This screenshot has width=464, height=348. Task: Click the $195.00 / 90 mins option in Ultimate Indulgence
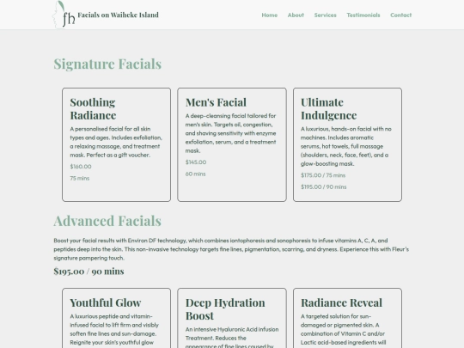[x=324, y=186]
